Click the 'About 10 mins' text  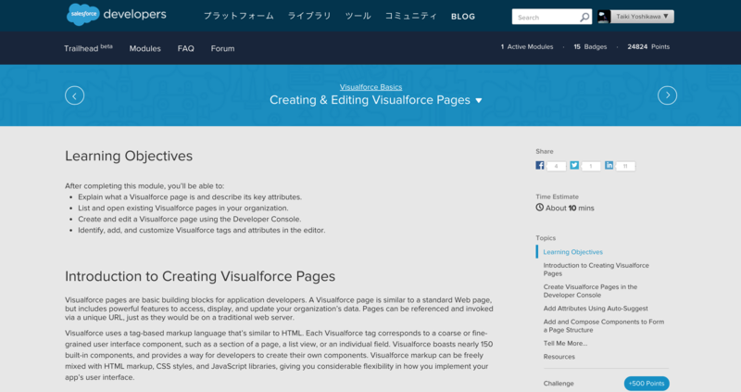click(x=570, y=209)
